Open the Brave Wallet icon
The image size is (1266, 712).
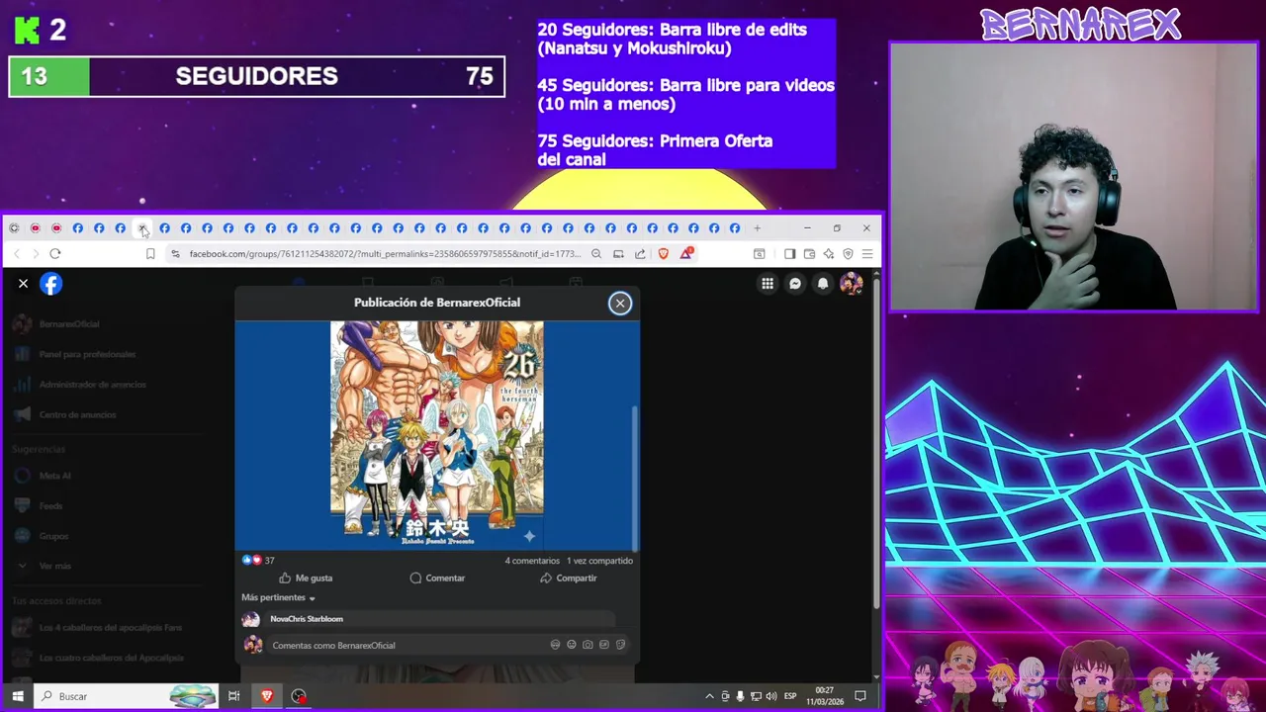coord(809,254)
